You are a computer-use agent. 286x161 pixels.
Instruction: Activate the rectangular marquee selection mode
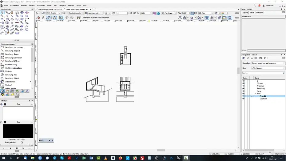pos(62,18)
